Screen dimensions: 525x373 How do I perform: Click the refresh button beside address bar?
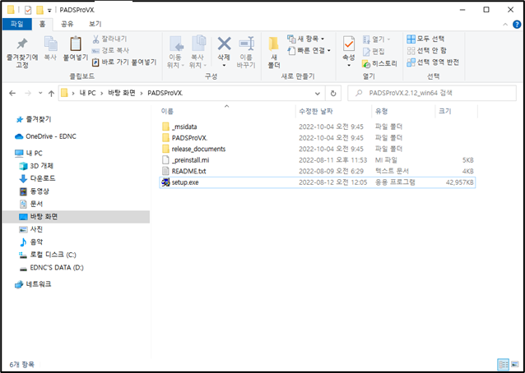click(333, 94)
